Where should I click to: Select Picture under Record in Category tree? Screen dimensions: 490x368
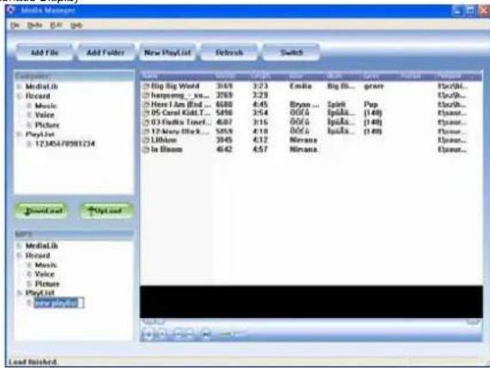(47, 125)
